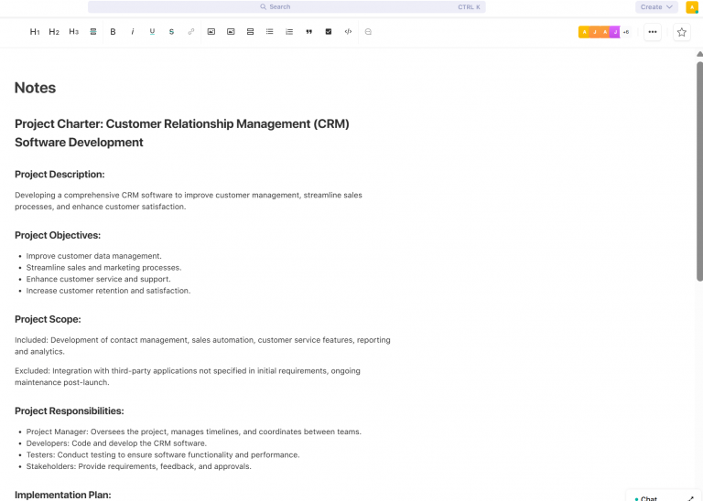The image size is (703, 501).
Task: Insert a numbered list
Action: [289, 32]
